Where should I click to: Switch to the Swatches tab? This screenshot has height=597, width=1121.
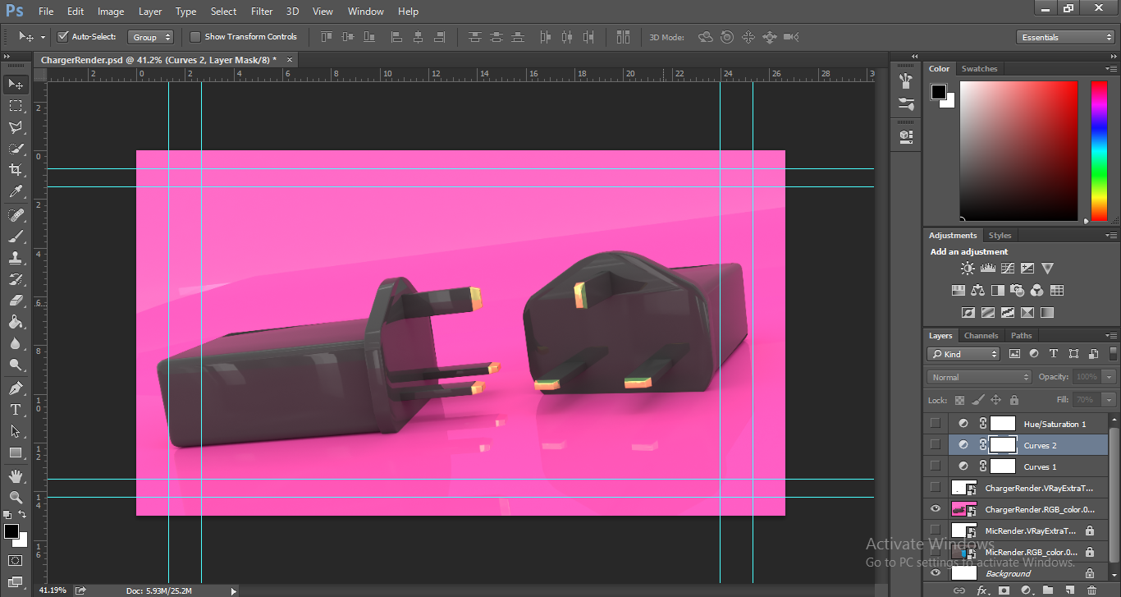[x=979, y=69]
